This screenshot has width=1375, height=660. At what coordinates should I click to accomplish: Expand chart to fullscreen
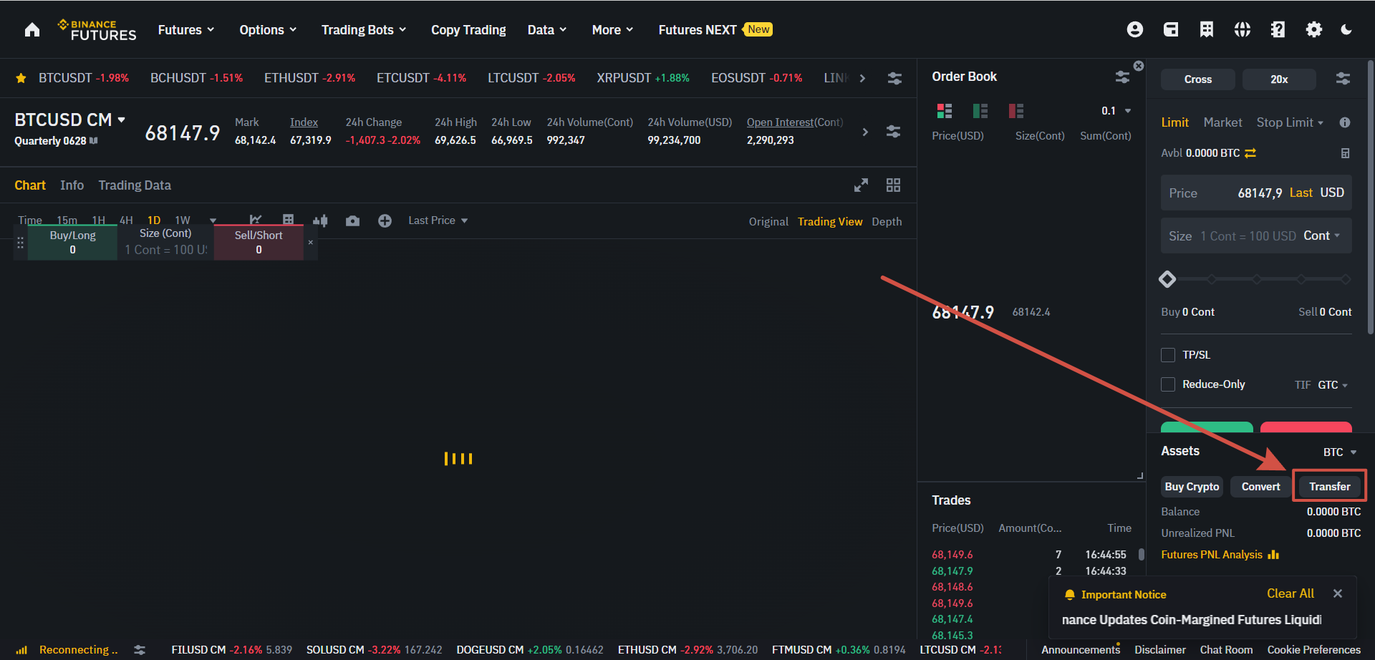tap(861, 185)
